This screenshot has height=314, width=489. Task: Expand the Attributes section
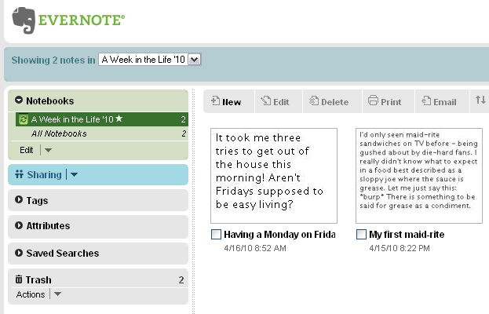click(x=47, y=226)
